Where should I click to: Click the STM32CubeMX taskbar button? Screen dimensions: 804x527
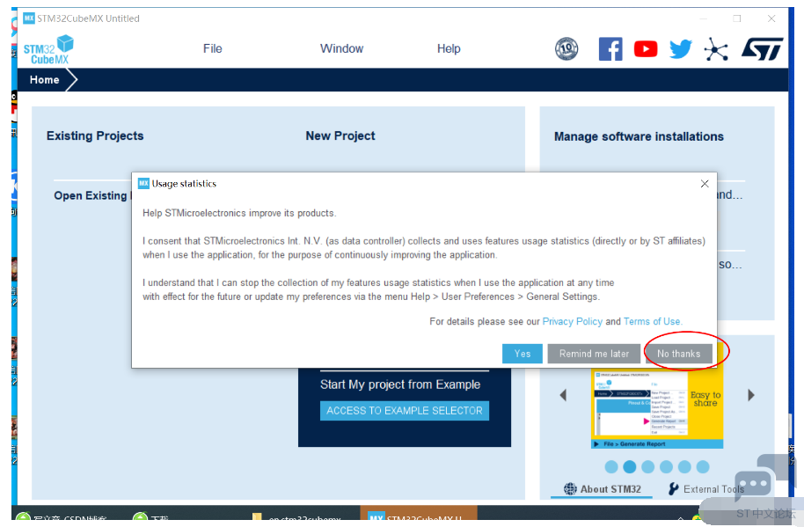pyautogui.click(x=419, y=513)
